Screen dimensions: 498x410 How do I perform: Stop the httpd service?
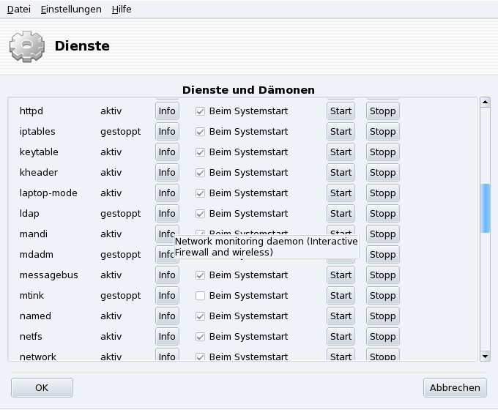tap(383, 111)
